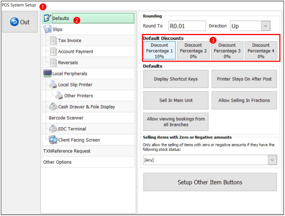Click the EDC Terminal device icon
This screenshot has height=216, width=285.
[53, 129]
